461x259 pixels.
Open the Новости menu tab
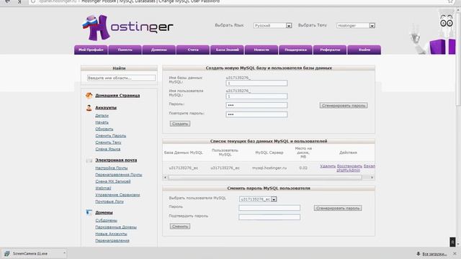[261, 50]
